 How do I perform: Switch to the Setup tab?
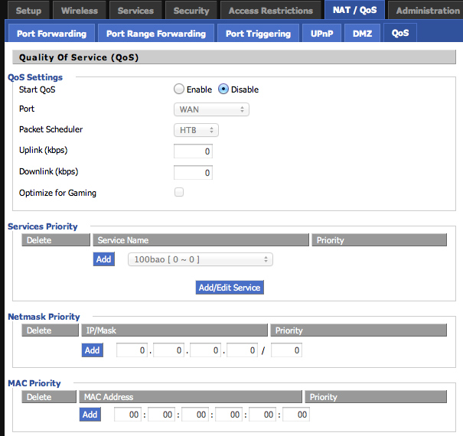(28, 11)
